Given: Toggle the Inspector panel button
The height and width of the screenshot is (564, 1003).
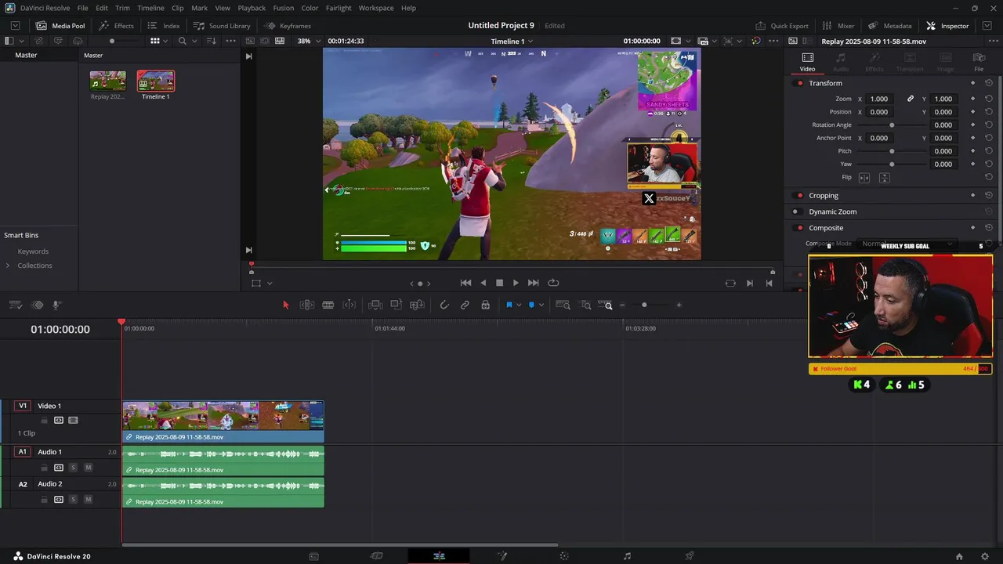Looking at the screenshot, I should 947,26.
